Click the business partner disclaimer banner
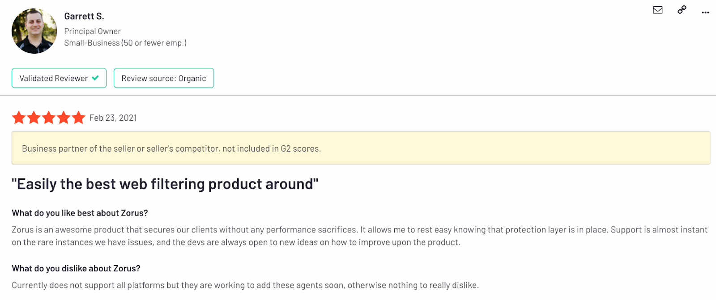 pyautogui.click(x=361, y=148)
